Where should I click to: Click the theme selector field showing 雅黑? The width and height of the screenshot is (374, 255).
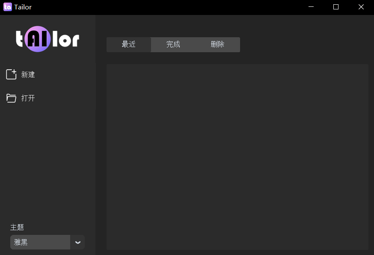pyautogui.click(x=40, y=242)
